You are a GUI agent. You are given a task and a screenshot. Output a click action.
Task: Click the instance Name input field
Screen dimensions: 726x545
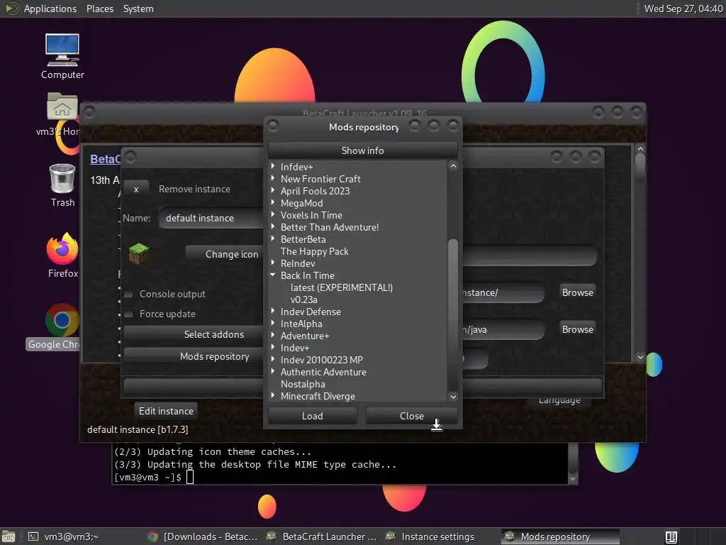[x=211, y=218]
